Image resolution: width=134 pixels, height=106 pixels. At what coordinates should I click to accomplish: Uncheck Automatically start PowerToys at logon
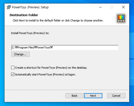(x=13, y=74)
